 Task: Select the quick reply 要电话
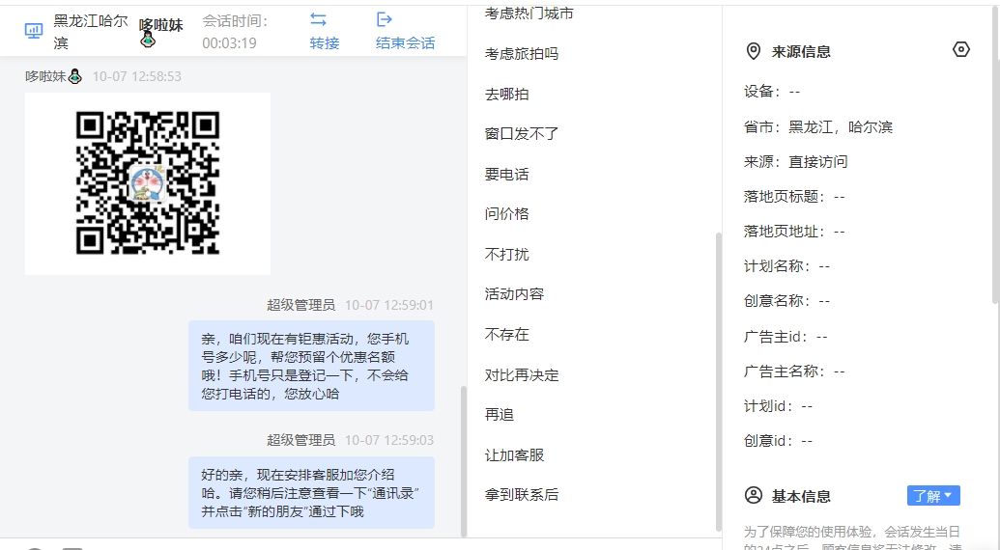pos(507,175)
